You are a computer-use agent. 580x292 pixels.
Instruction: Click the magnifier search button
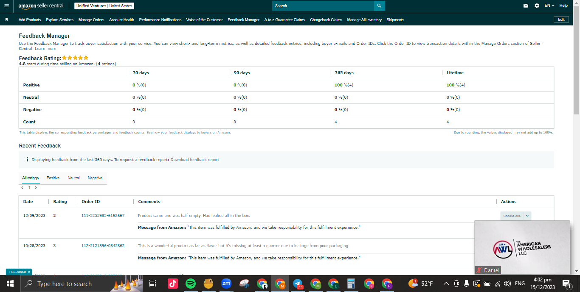[x=380, y=6]
